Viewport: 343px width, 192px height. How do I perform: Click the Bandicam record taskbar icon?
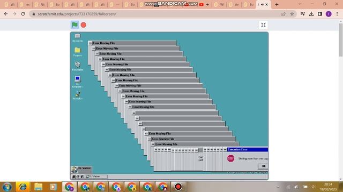pyautogui.click(x=178, y=187)
